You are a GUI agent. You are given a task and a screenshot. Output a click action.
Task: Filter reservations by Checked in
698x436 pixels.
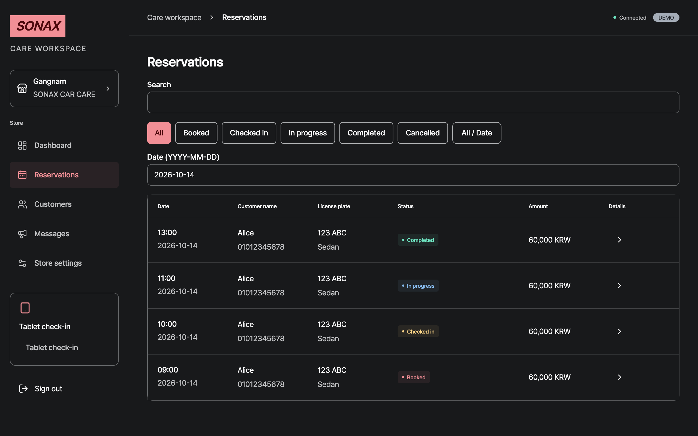point(249,133)
